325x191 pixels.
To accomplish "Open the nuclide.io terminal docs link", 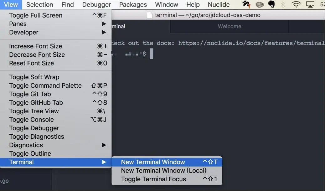I will point(251,43).
